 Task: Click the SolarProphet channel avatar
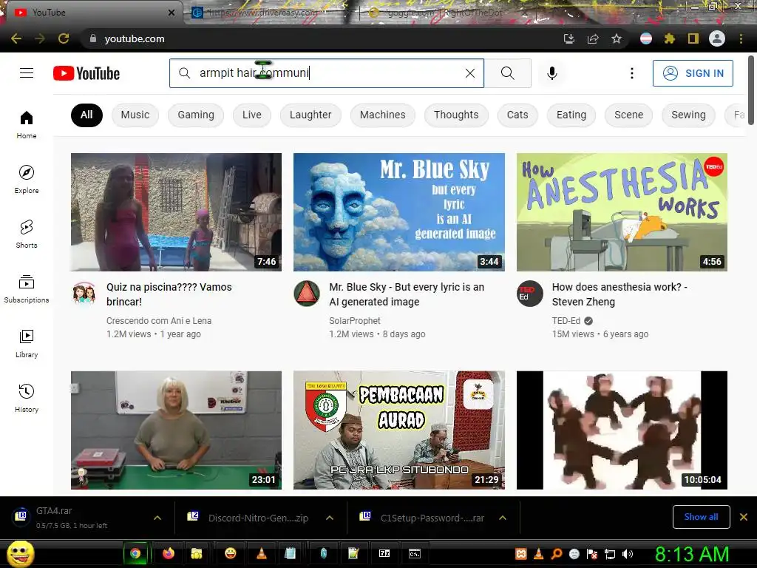(x=307, y=294)
